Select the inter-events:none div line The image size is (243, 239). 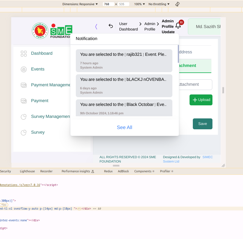[20, 220]
